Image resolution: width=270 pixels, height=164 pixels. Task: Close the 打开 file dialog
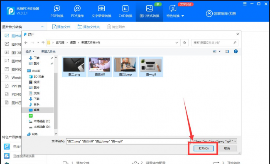tap(238, 34)
